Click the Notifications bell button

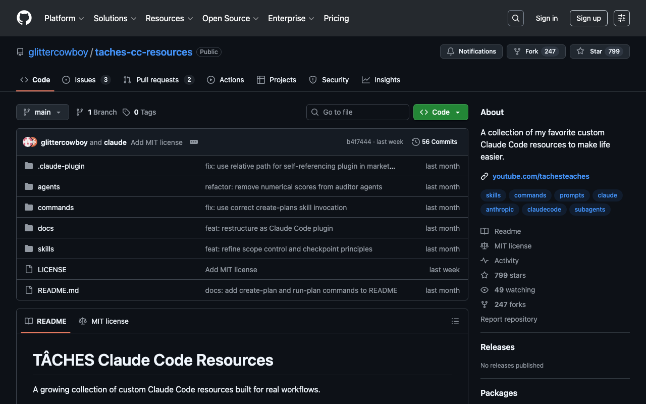point(471,52)
